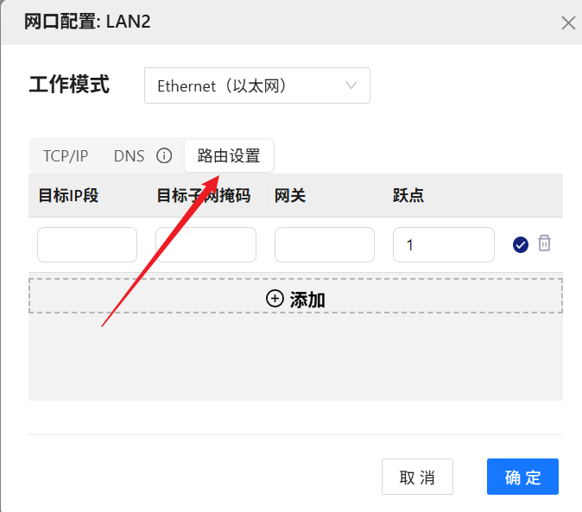
Task: Confirm the route row with checkmark icon
Action: (x=520, y=245)
